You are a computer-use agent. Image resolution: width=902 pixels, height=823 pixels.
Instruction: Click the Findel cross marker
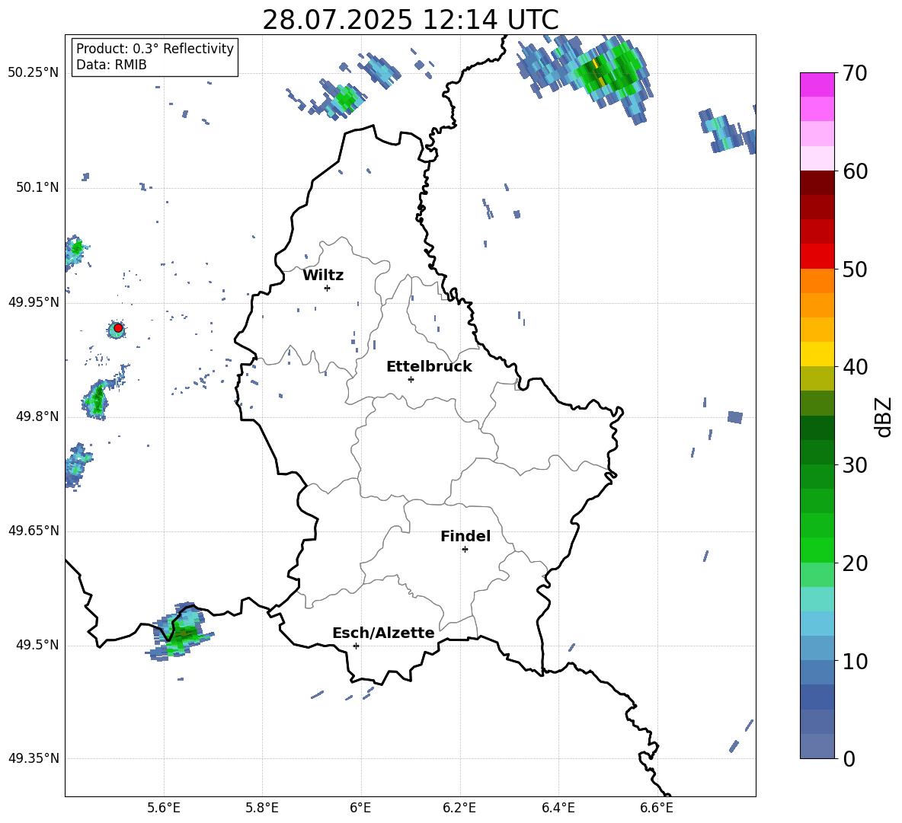pyautogui.click(x=465, y=550)
